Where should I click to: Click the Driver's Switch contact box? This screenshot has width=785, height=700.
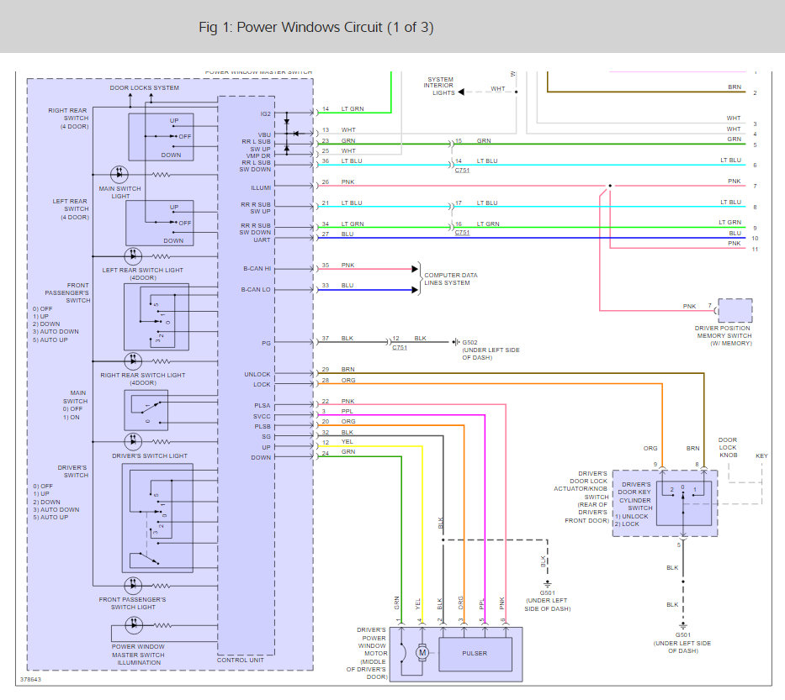pyautogui.click(x=157, y=518)
